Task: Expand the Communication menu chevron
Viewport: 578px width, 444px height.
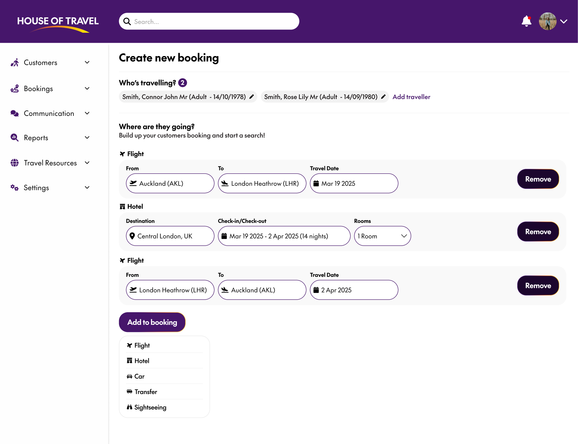Action: [87, 113]
